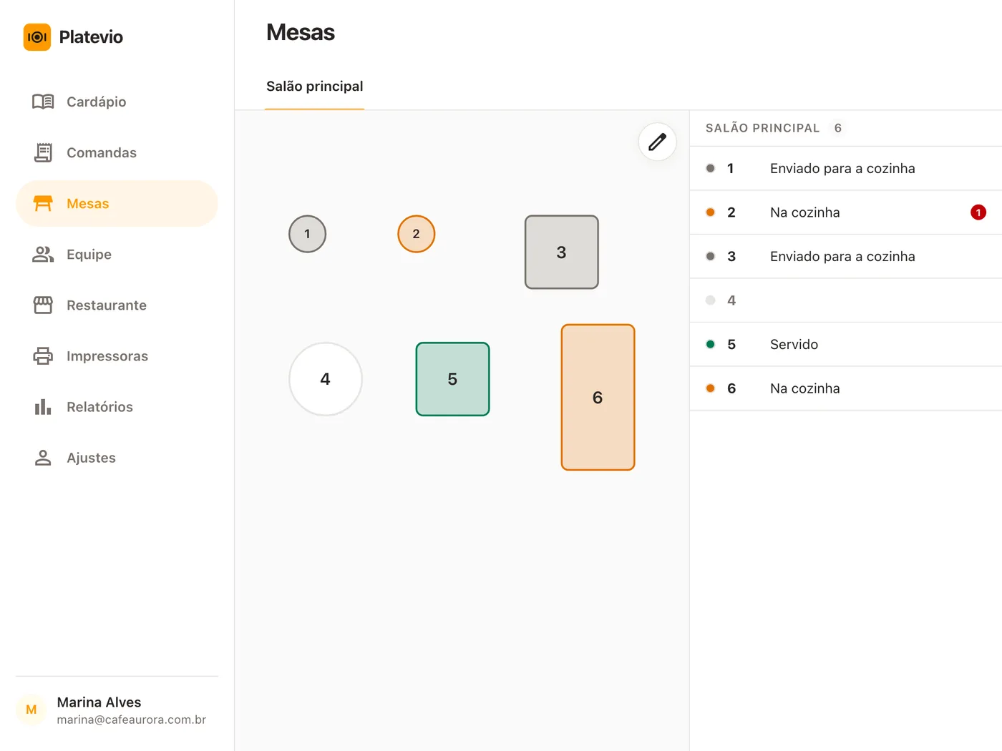Click the red notification badge on row 2

(978, 212)
